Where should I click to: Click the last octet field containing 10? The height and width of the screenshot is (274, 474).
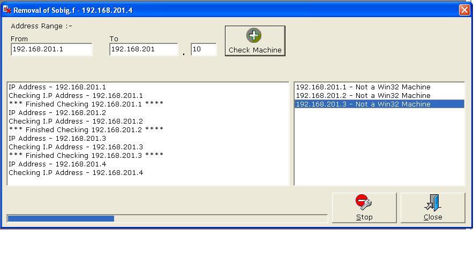tap(203, 49)
